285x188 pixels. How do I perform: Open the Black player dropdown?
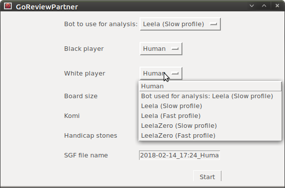pos(161,49)
